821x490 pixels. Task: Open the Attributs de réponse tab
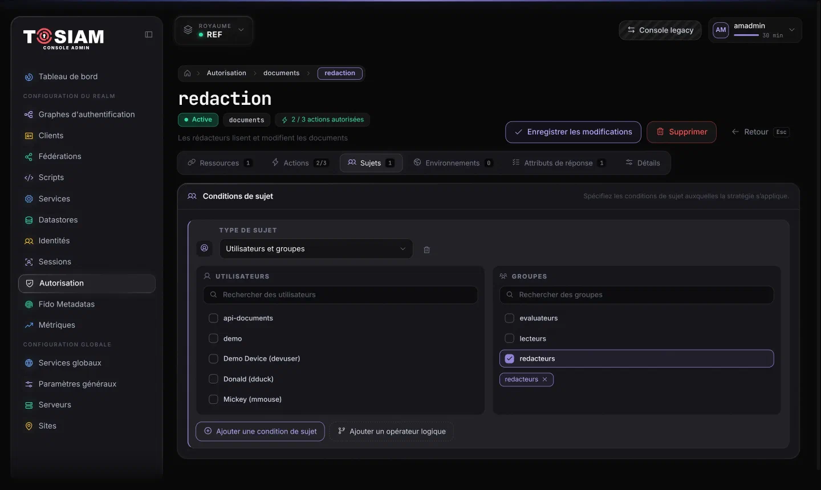click(x=559, y=163)
